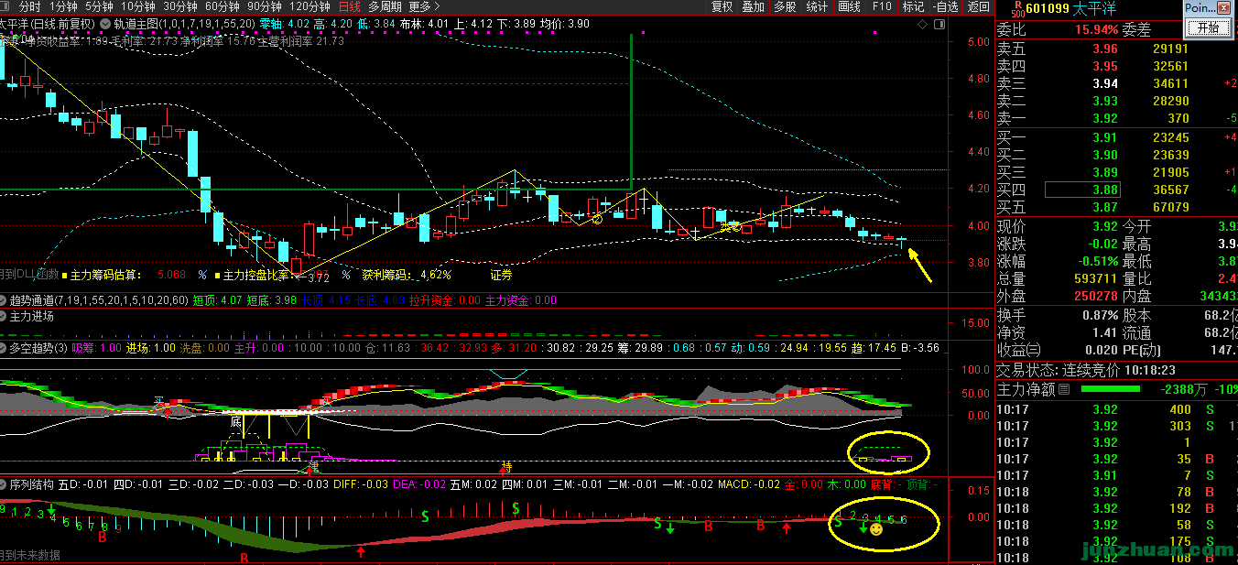Click the 买一 price 3.91

point(1105,137)
